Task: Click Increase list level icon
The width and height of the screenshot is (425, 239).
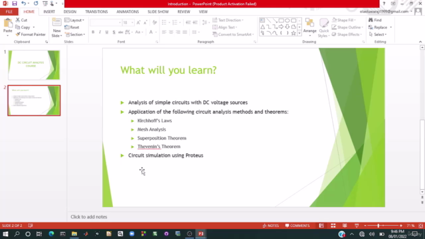Action: click(195, 23)
